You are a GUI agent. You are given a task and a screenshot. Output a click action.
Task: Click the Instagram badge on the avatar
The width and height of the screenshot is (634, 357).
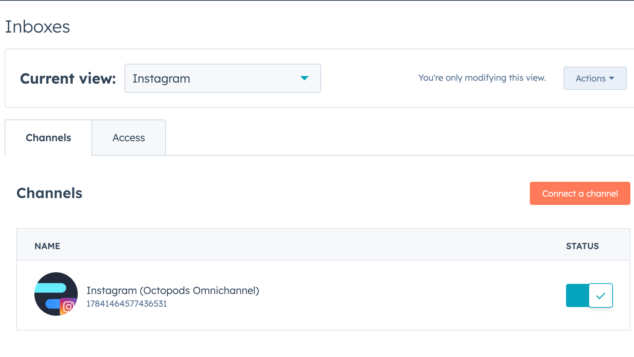68,306
